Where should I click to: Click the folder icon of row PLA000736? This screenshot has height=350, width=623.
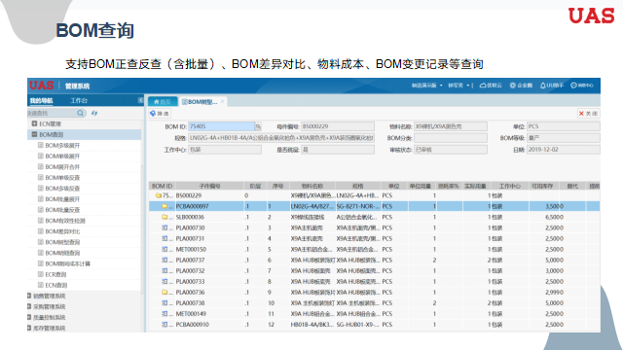[x=165, y=292]
